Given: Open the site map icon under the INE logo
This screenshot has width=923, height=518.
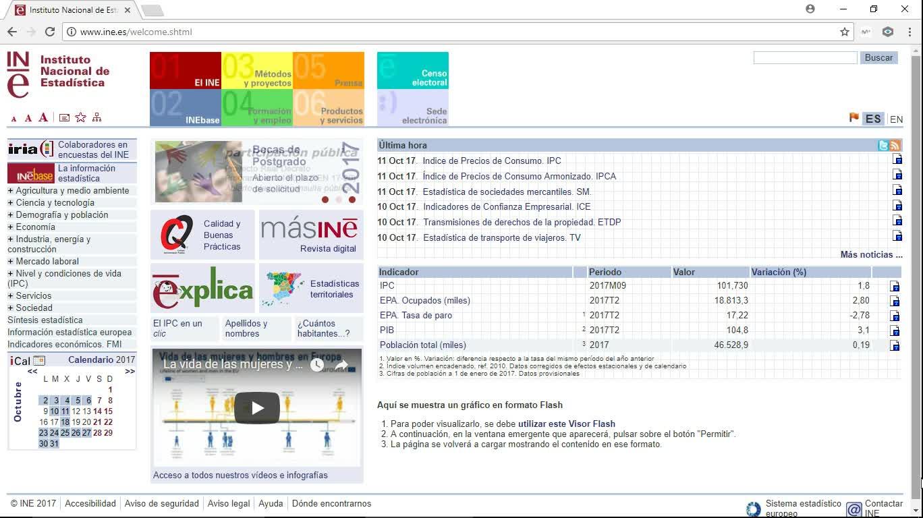Looking at the screenshot, I should (x=96, y=117).
